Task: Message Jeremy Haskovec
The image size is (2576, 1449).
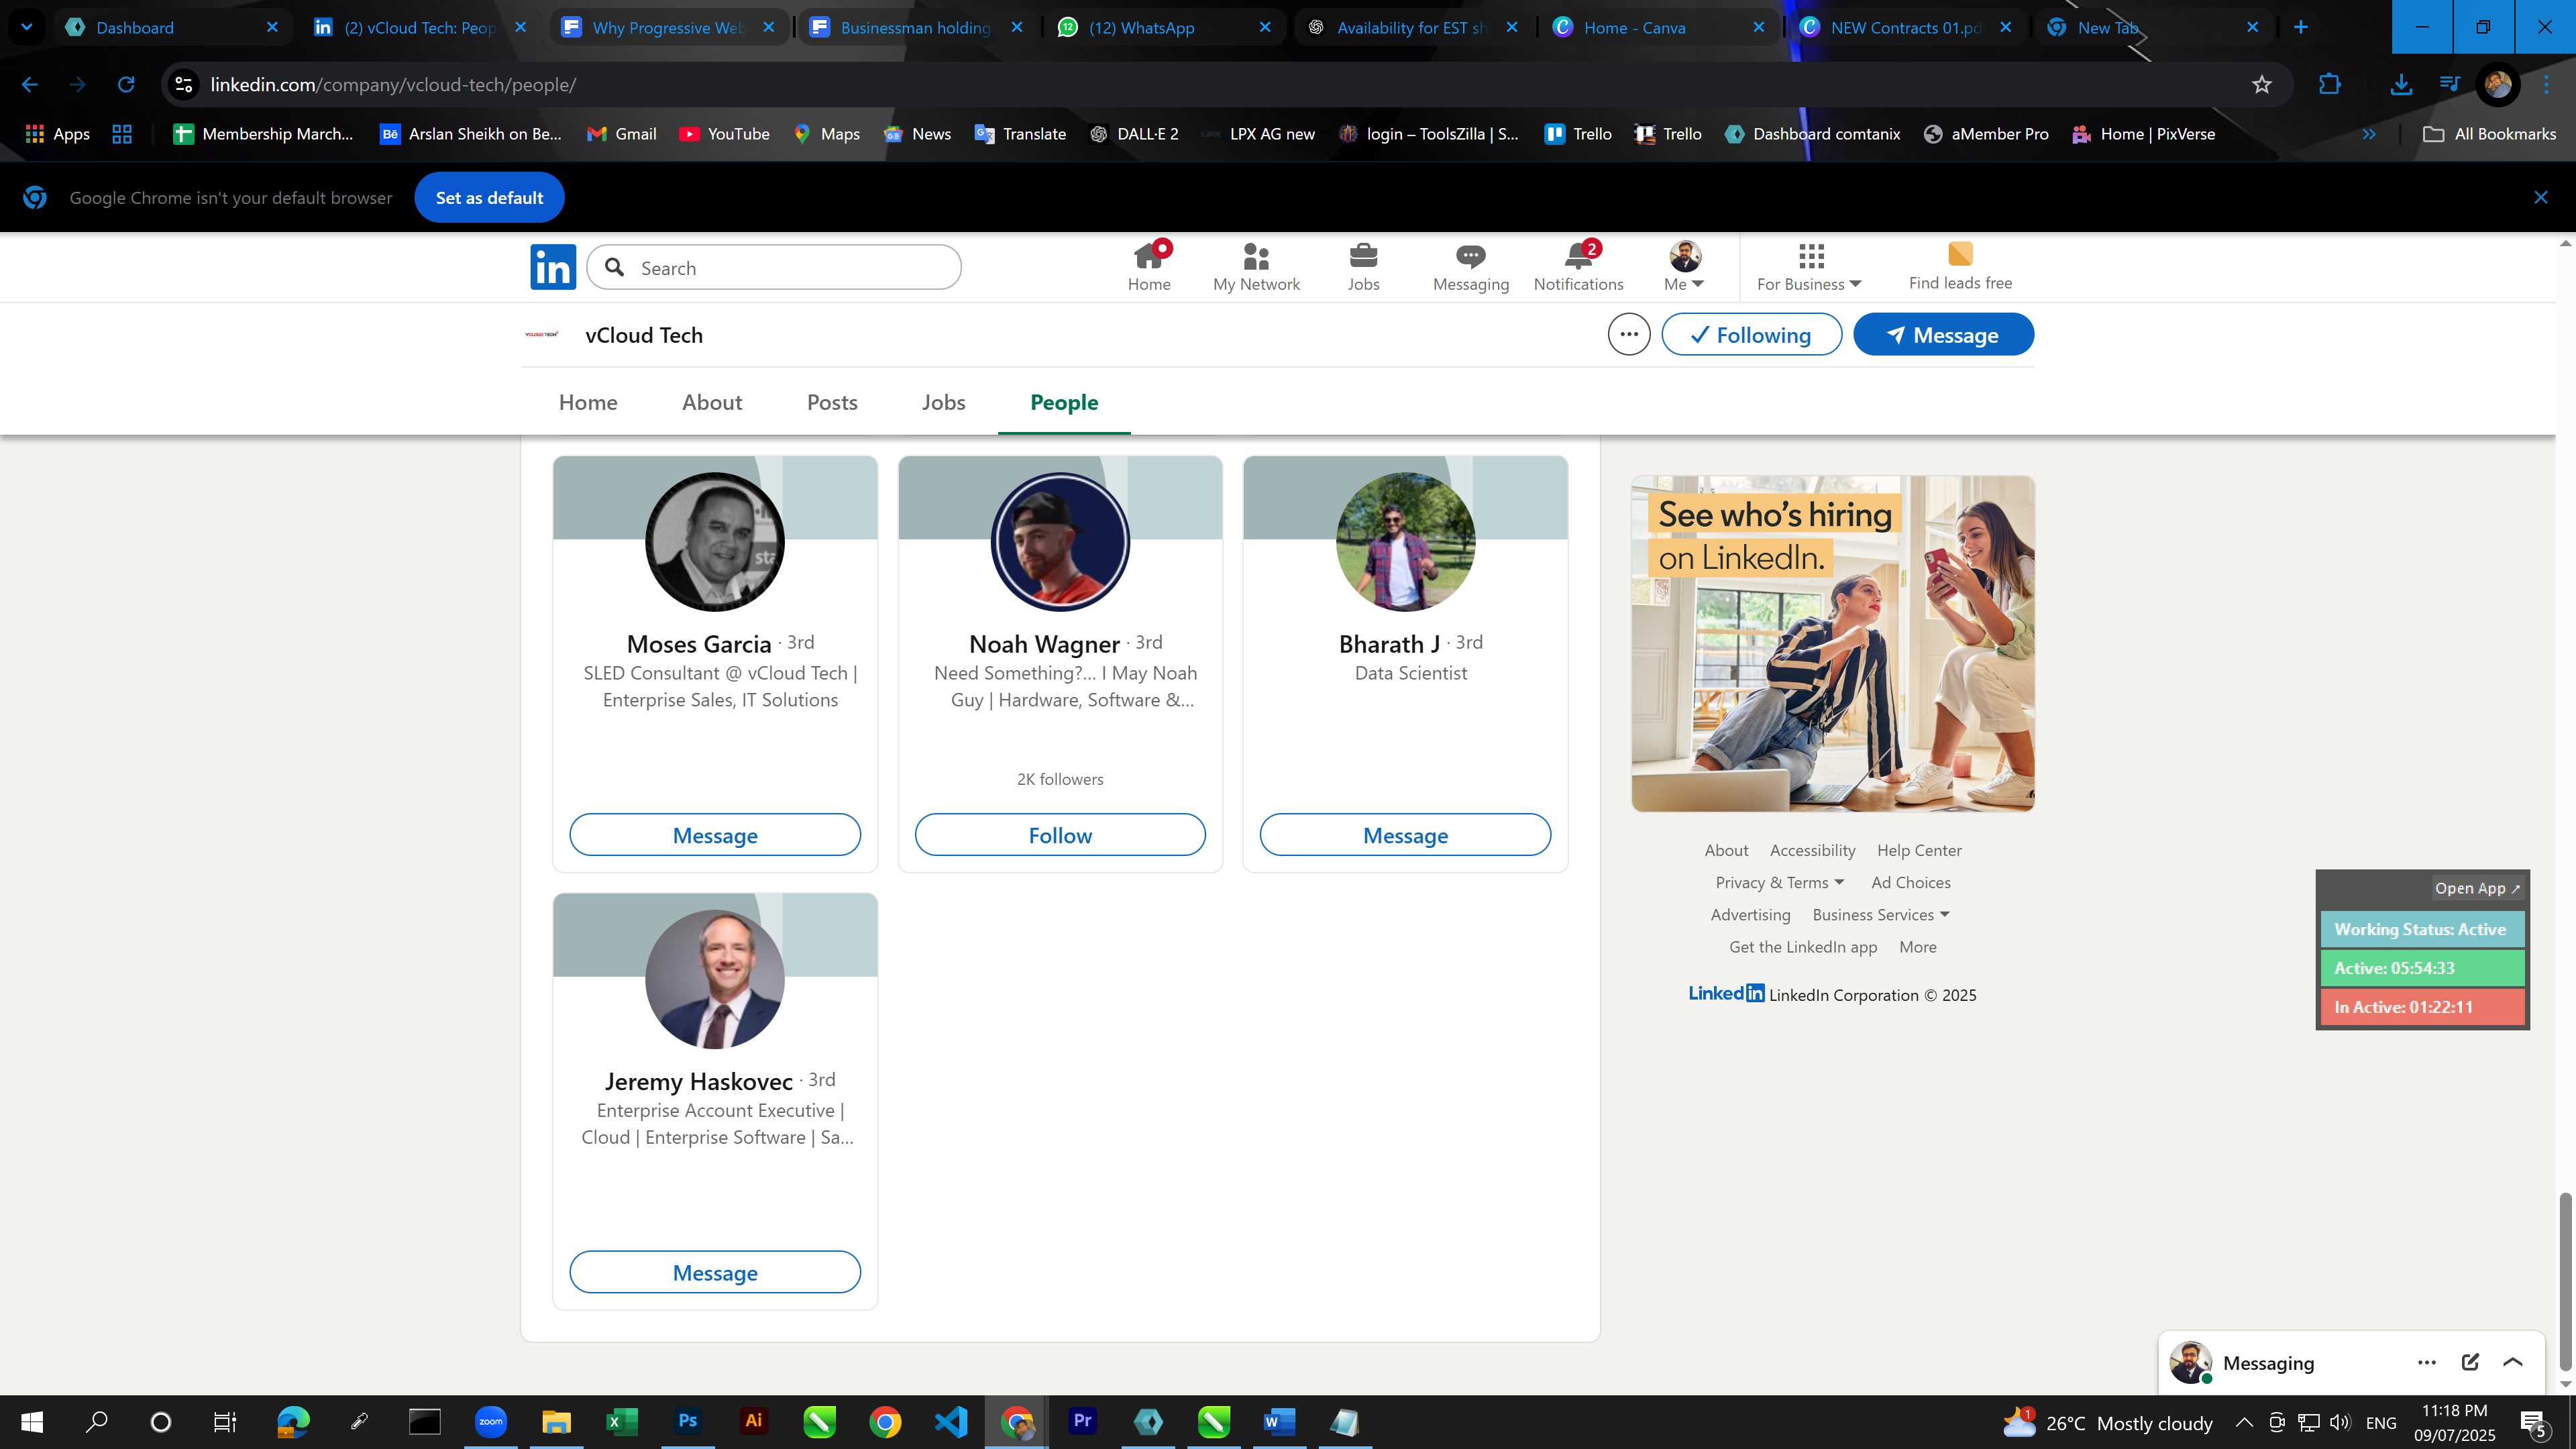Action: [715, 1272]
